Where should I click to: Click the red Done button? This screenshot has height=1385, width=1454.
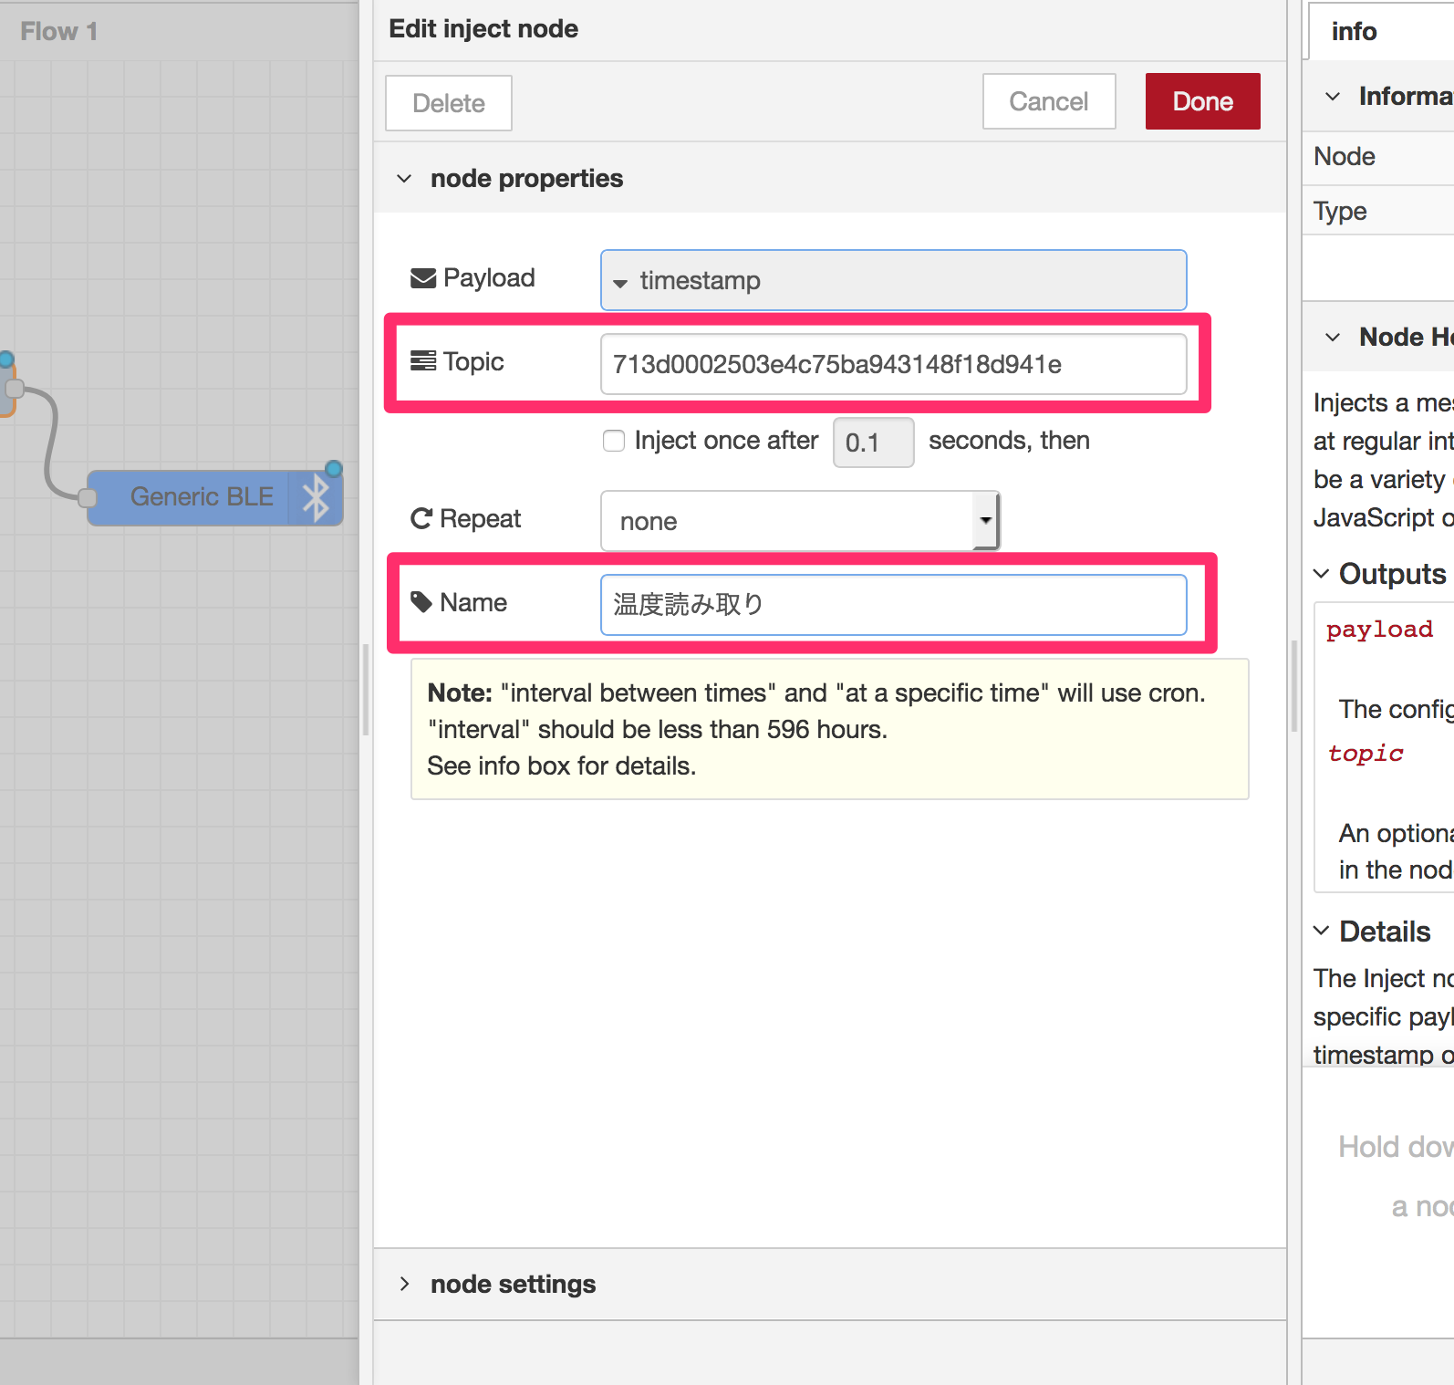[x=1203, y=101]
